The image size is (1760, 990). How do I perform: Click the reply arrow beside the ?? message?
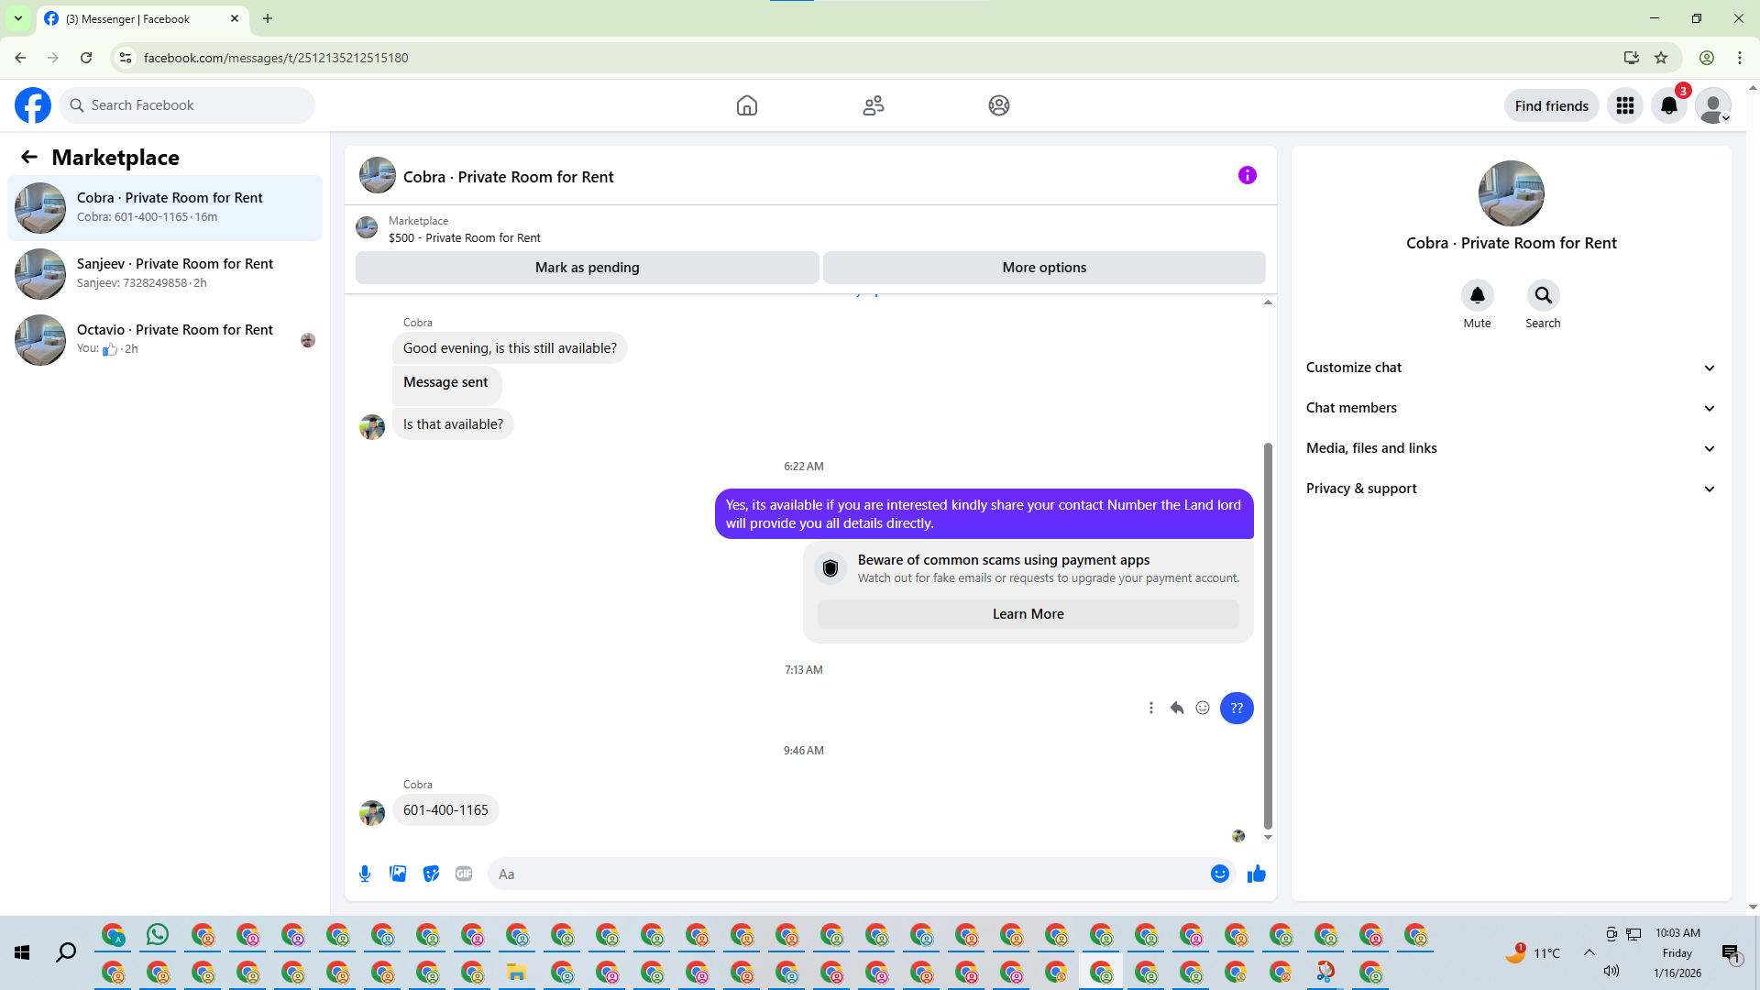(1177, 708)
